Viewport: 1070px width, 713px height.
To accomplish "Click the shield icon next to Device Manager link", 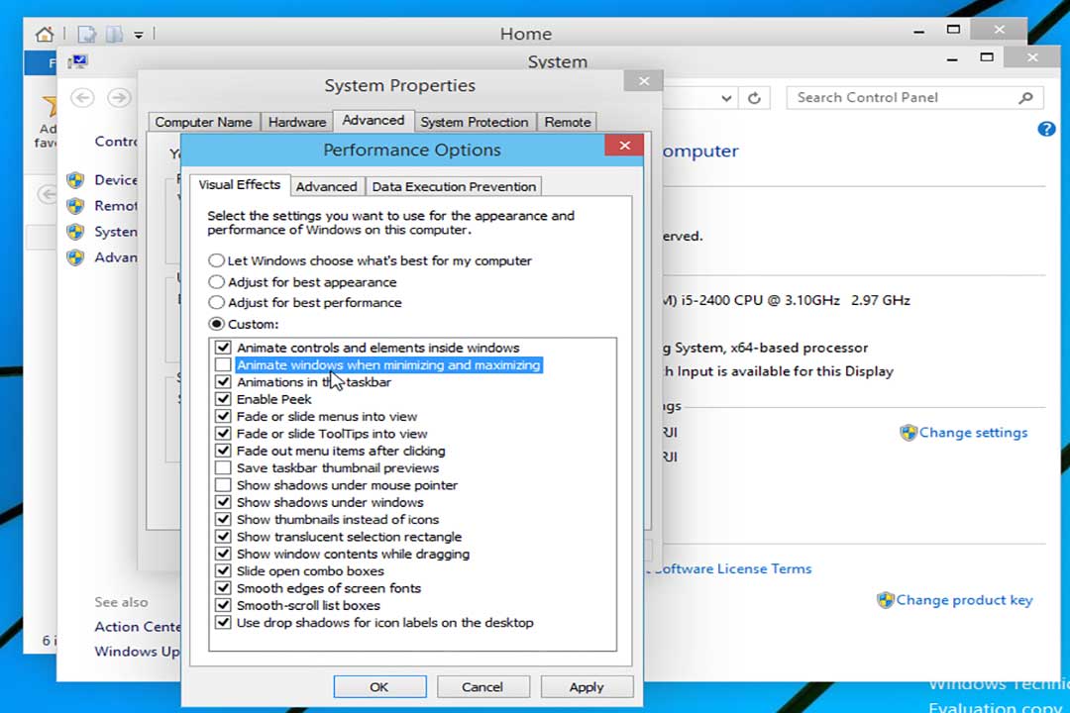I will pos(75,180).
